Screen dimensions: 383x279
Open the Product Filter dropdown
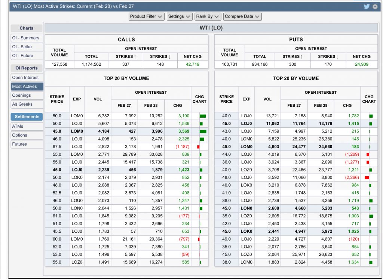[x=146, y=16]
